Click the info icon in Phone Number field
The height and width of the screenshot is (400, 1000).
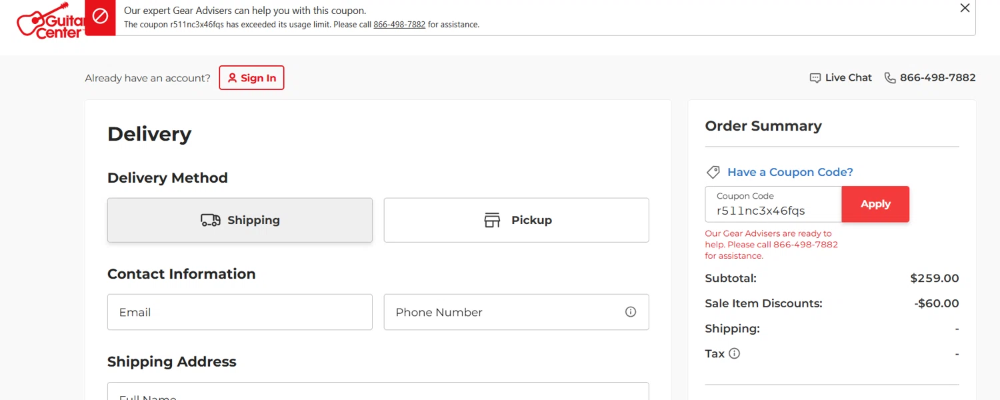(x=631, y=312)
